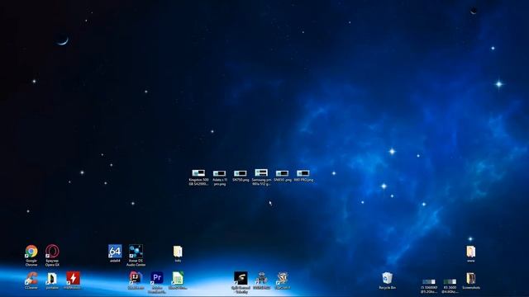Viewport: 529px width, 297px height.
Task: Open the aida64 desktop shortcut
Action: pos(115,252)
